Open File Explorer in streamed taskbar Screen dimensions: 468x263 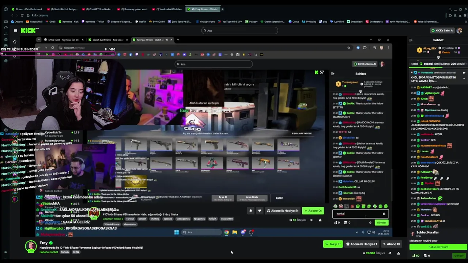pyautogui.click(x=235, y=232)
